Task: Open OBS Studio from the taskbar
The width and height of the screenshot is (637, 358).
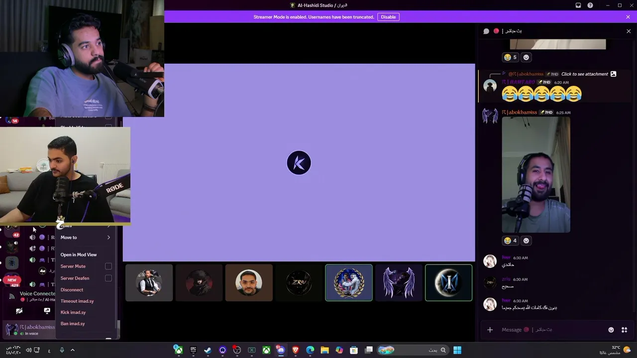Action: (x=237, y=350)
